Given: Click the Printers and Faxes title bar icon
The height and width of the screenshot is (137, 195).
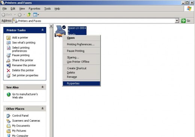Looking at the screenshot, I should [x=2, y=3].
